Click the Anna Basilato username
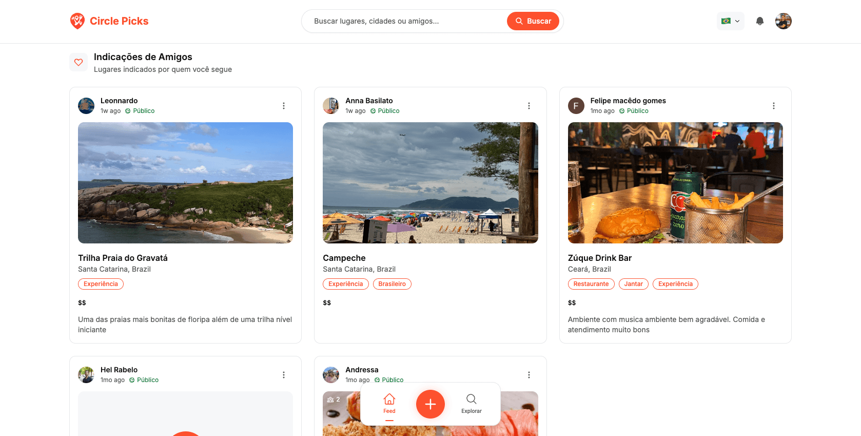The image size is (861, 436). tap(369, 101)
